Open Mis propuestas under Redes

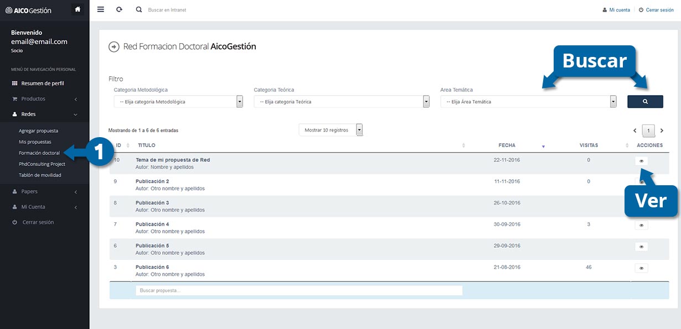point(35,142)
